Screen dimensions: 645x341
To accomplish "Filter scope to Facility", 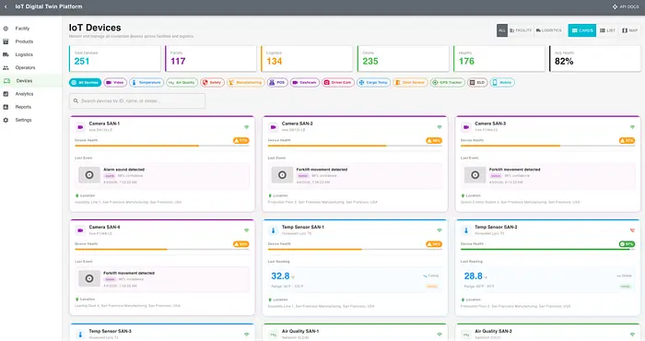I will point(521,30).
